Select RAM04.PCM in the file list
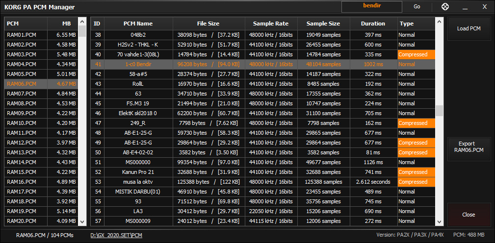 [41, 64]
